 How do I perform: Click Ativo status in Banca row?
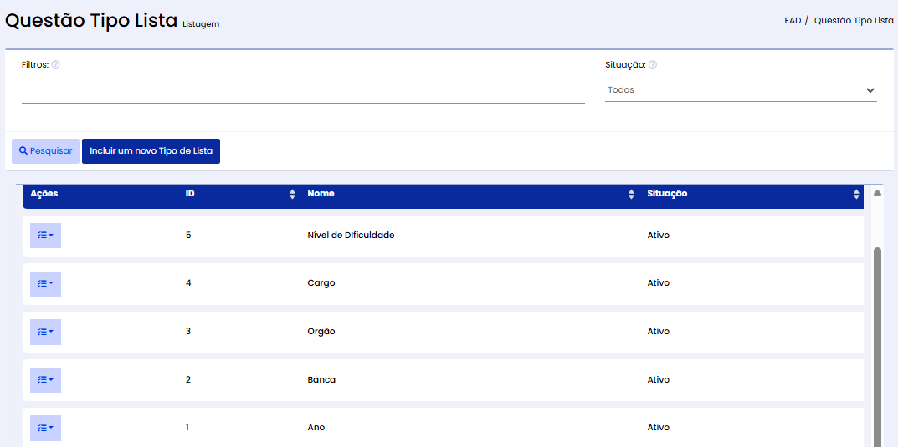pyautogui.click(x=658, y=379)
